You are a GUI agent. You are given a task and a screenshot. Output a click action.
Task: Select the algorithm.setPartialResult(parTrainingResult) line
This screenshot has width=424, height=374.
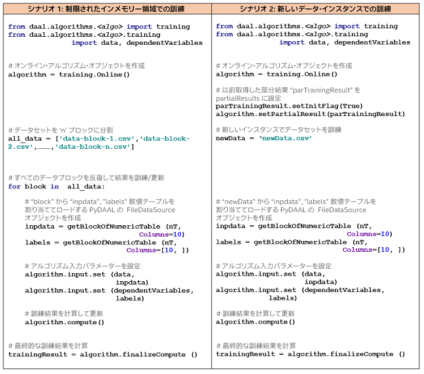[310, 114]
